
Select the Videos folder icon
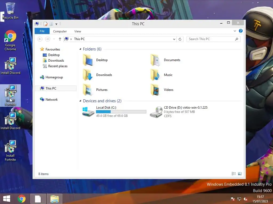(x=155, y=90)
